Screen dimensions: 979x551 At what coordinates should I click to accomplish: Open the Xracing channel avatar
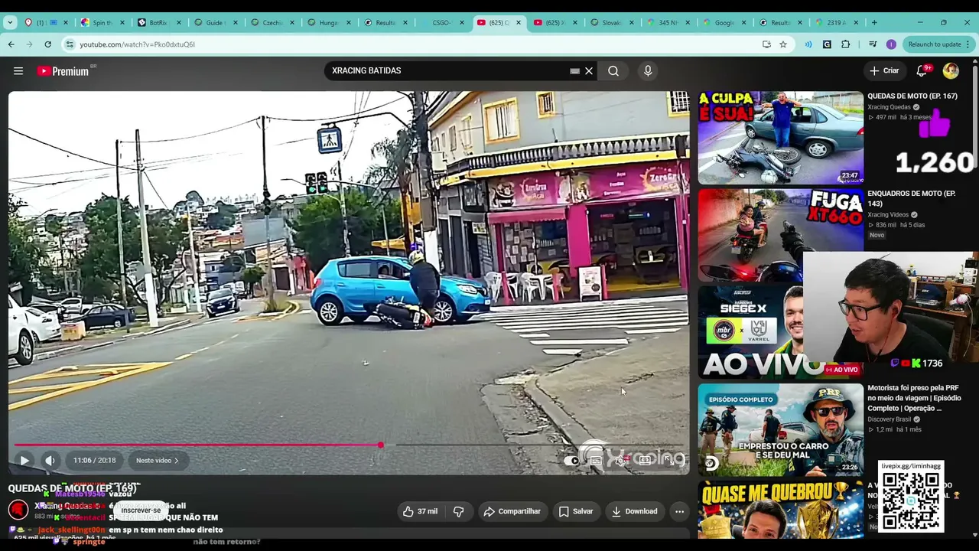(18, 509)
